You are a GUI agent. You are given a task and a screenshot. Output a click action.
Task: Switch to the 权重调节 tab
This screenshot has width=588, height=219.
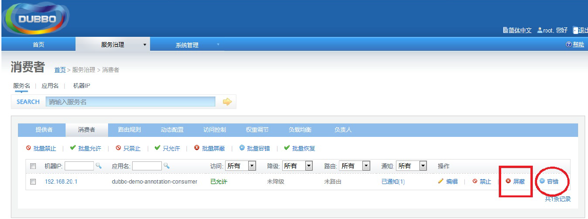(258, 130)
